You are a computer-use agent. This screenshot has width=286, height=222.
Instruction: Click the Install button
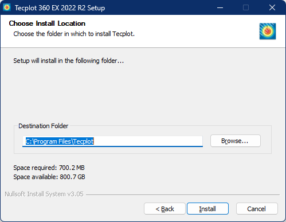tap(207, 209)
